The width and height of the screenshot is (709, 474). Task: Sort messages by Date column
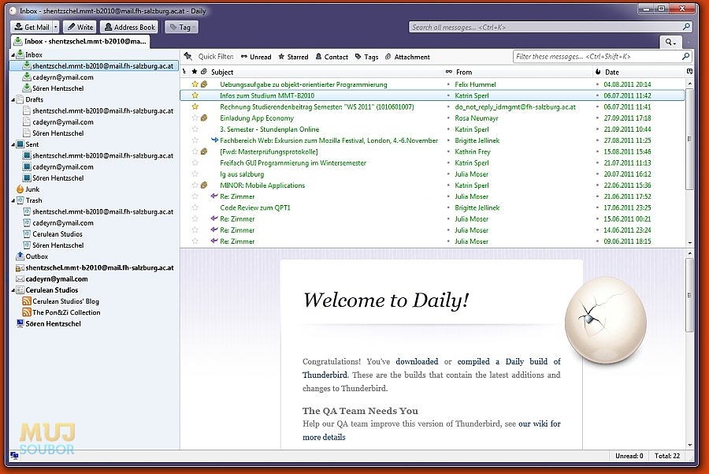coord(612,72)
